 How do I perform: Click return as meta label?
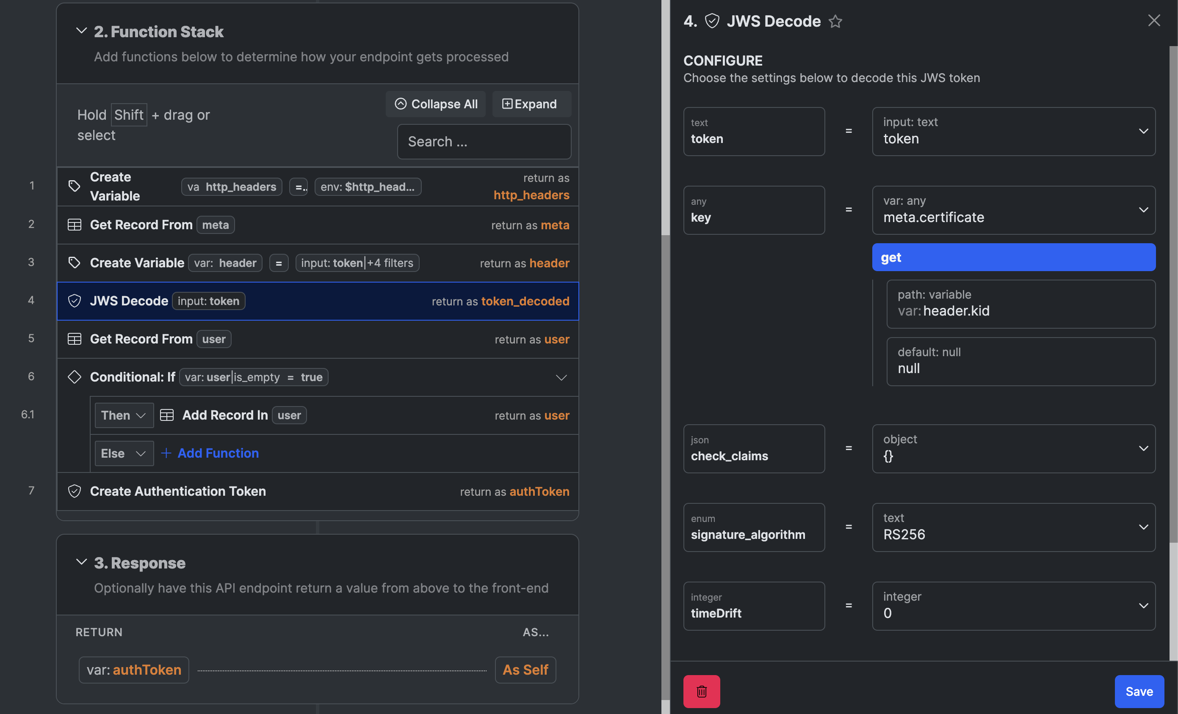tap(530, 225)
